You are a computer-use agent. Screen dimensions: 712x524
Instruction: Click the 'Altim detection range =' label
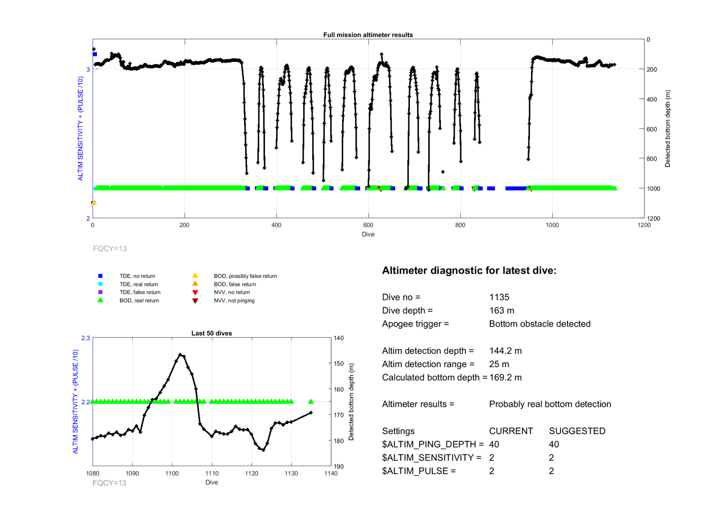[x=428, y=364]
